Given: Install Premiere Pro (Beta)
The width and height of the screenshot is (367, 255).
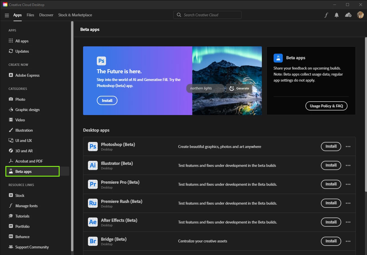Looking at the screenshot, I should tap(331, 184).
